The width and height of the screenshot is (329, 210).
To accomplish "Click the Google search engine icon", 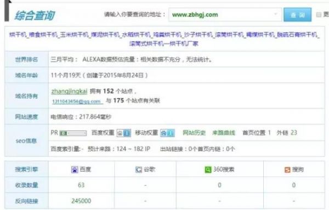I will (139, 169).
